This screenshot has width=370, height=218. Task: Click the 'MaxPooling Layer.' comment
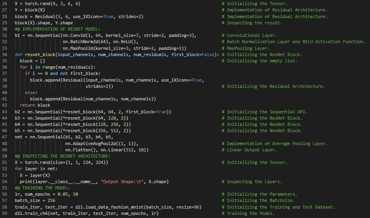pos(248,48)
